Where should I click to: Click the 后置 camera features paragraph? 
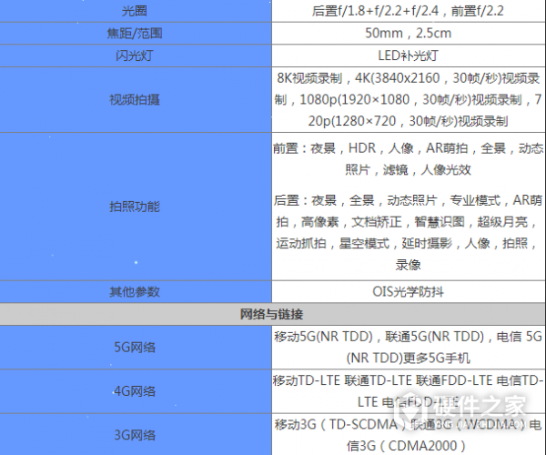coord(408,232)
